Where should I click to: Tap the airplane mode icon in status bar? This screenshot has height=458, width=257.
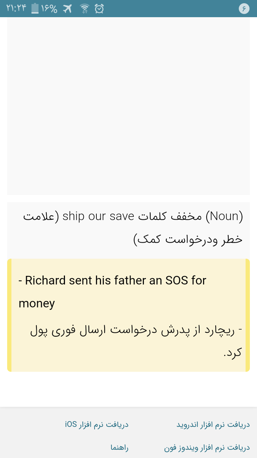(x=67, y=9)
